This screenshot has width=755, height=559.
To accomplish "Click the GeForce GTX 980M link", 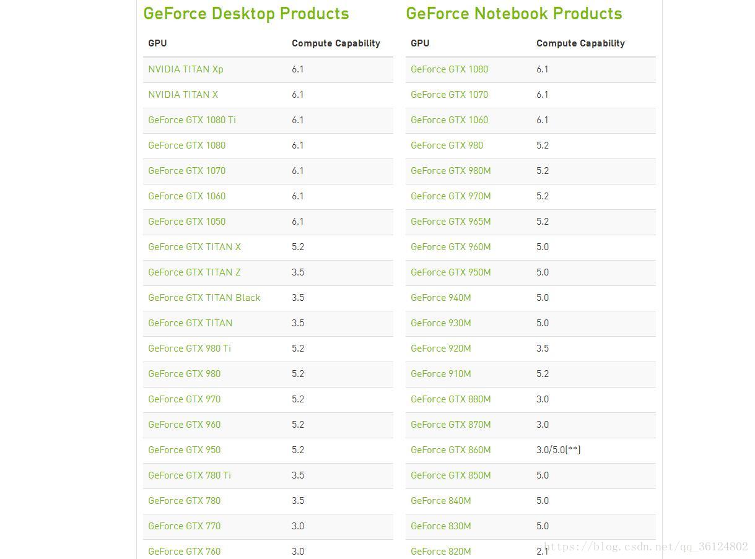I will coord(450,171).
